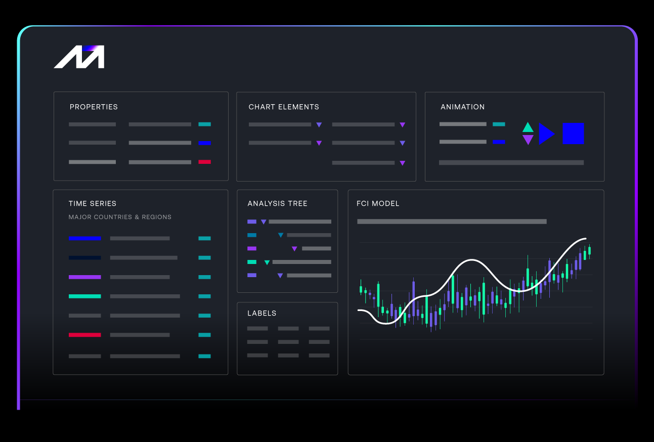Toggle teal marker on the blue series row
This screenshot has width=654, height=442.
(x=204, y=238)
